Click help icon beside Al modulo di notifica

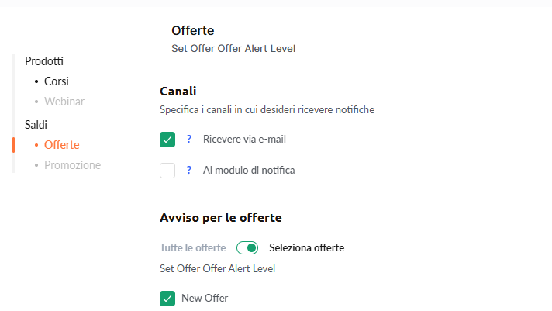tap(188, 171)
